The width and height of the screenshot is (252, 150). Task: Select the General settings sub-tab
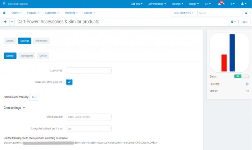pyautogui.click(x=10, y=56)
